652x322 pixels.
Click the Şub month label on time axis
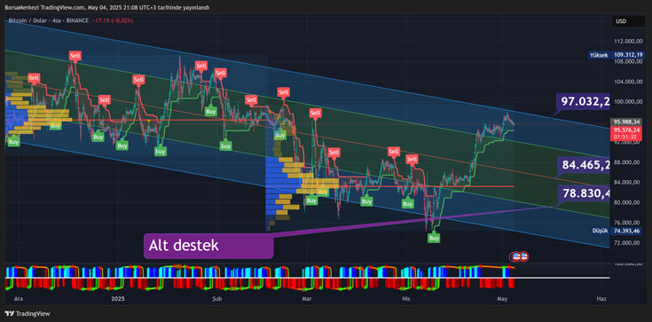tap(217, 299)
